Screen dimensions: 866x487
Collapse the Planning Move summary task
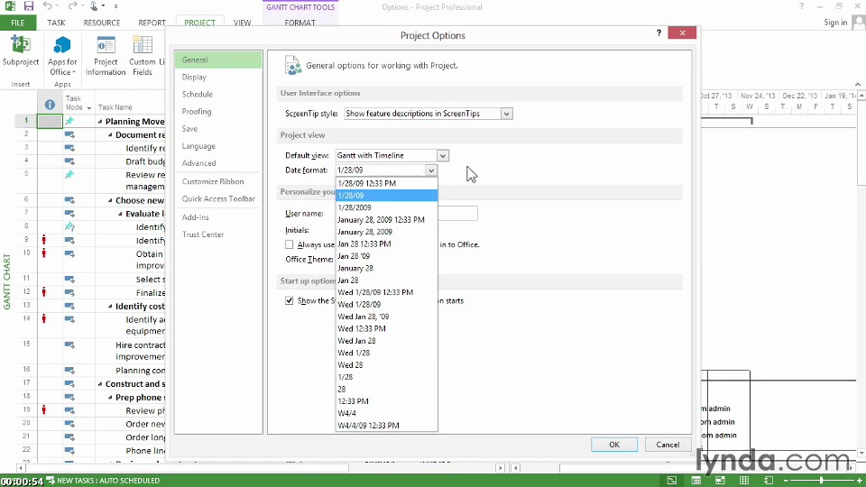(100, 122)
